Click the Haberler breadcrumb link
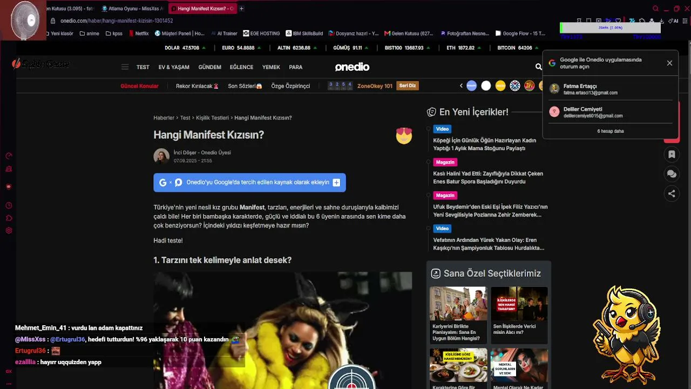The width and height of the screenshot is (691, 389). click(164, 118)
